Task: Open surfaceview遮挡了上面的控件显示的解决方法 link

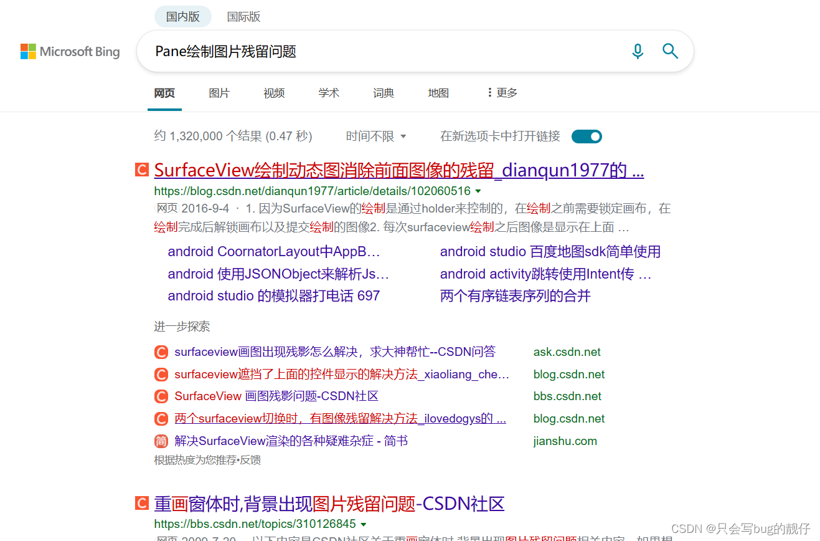Action: (x=342, y=375)
